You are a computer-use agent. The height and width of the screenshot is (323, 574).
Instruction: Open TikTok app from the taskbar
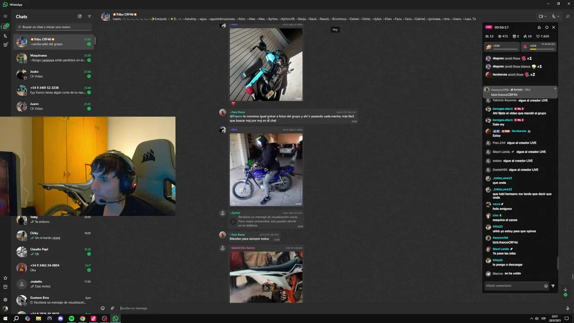[93, 319]
